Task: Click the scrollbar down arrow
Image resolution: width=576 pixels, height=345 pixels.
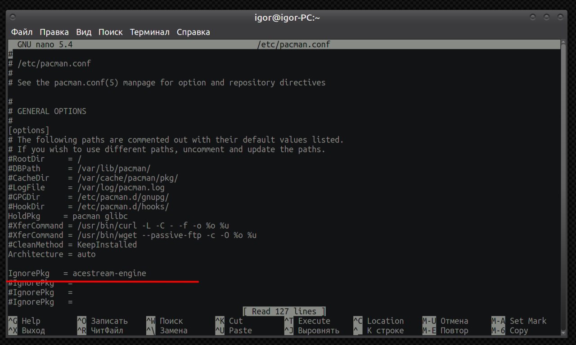Action: (563, 333)
